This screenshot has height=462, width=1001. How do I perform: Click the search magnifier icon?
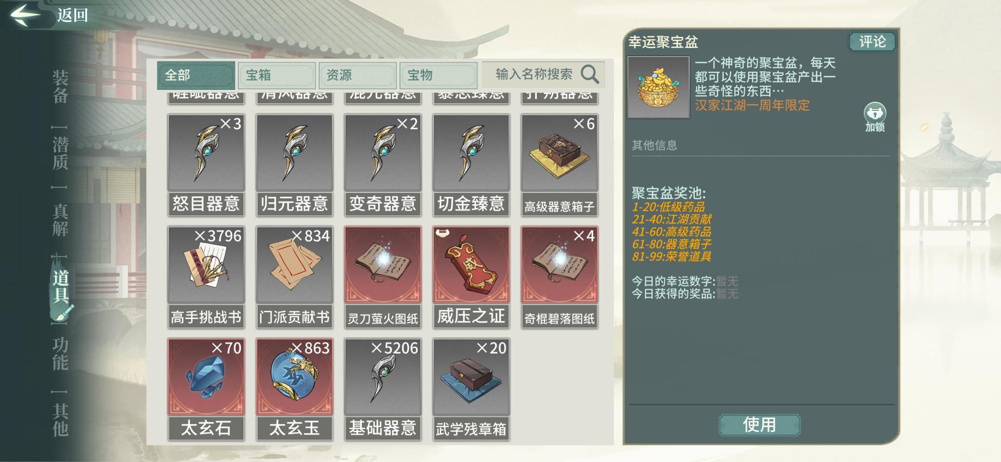590,74
